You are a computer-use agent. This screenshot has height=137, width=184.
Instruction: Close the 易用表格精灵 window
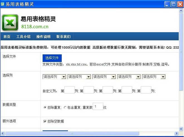coord(180,4)
